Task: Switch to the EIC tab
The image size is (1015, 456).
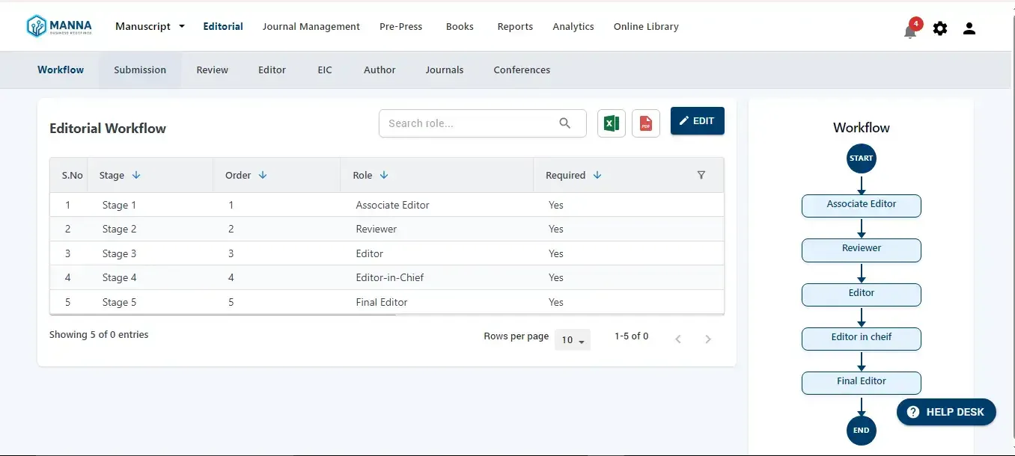Action: tap(325, 70)
